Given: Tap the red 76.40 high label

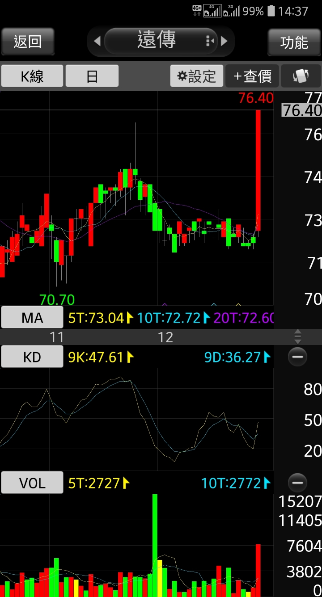Looking at the screenshot, I should tap(256, 98).
